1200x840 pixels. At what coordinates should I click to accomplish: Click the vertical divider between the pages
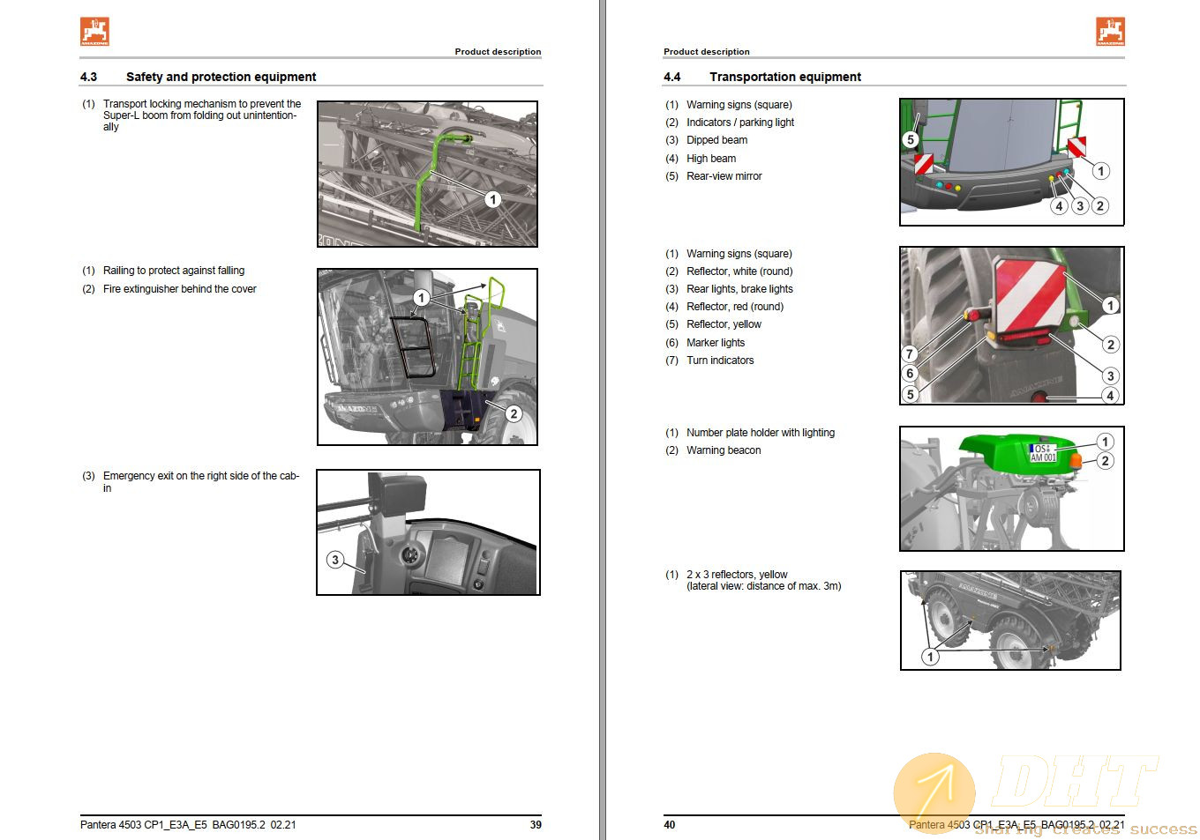[603, 420]
